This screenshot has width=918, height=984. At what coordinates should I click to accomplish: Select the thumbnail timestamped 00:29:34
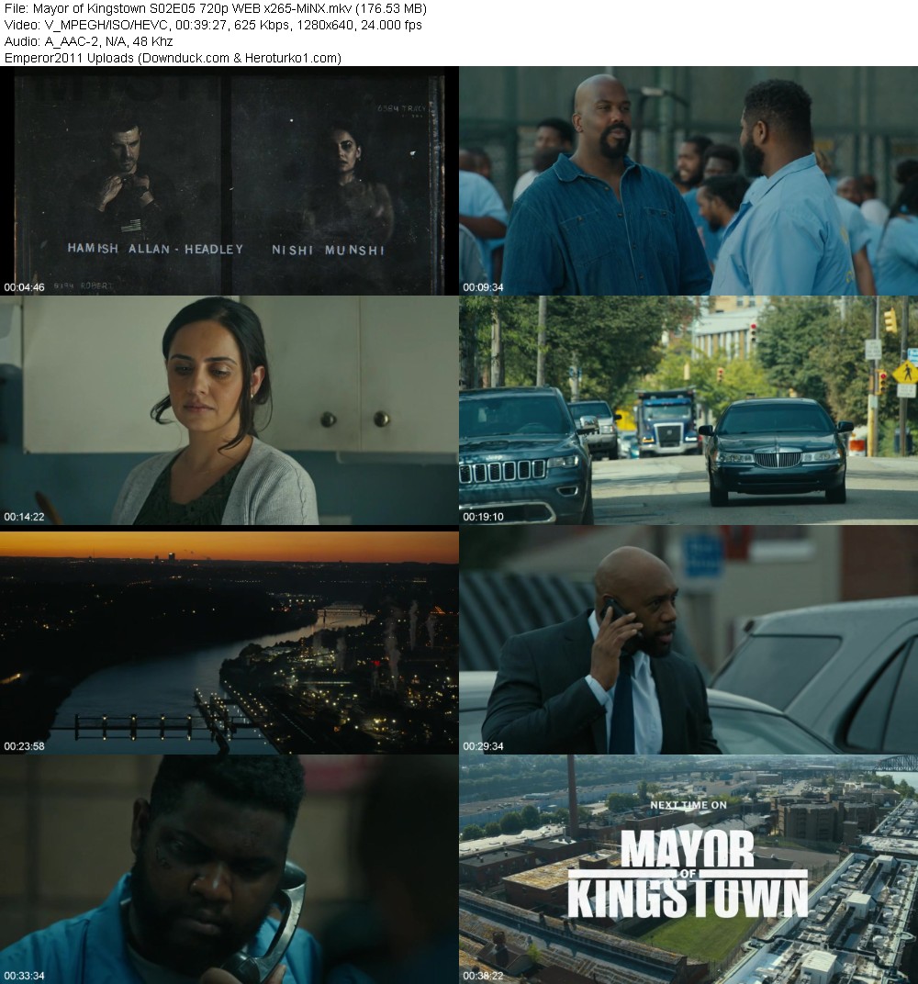688,640
